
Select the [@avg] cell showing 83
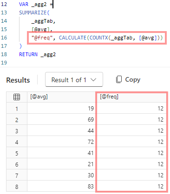61,186
